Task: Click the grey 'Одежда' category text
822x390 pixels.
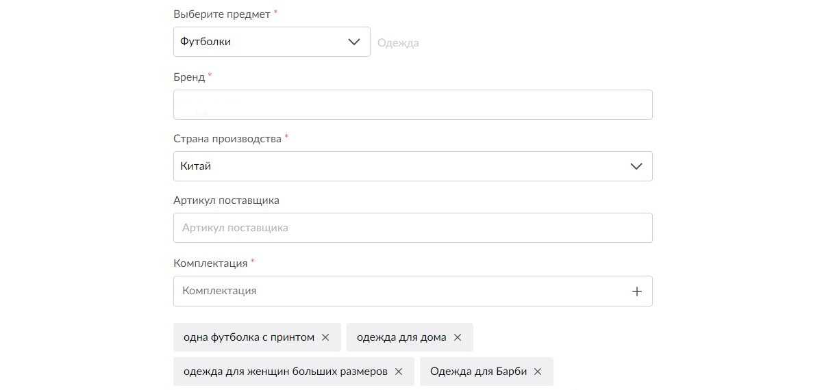Action: tap(398, 43)
